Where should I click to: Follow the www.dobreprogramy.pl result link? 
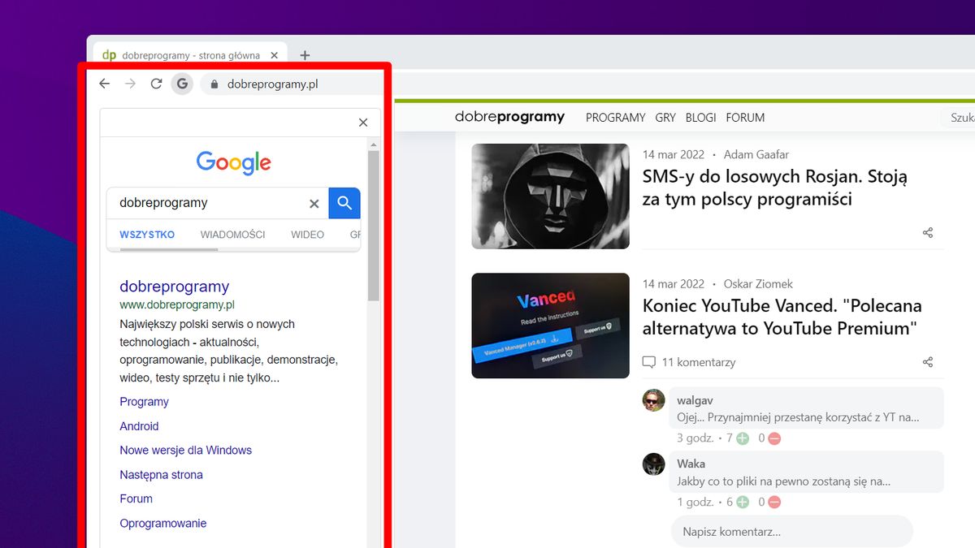pos(177,304)
